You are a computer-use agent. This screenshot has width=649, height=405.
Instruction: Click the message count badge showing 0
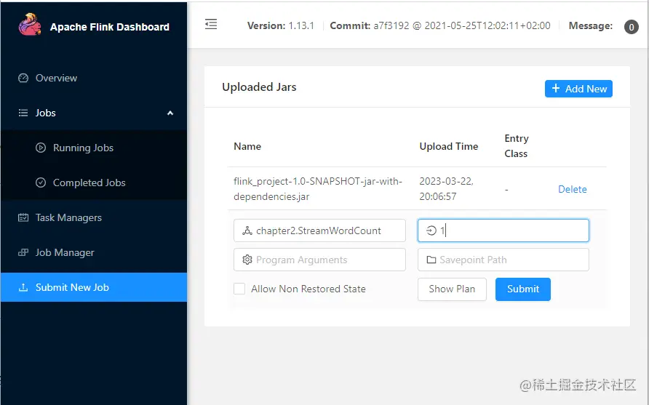click(x=632, y=27)
